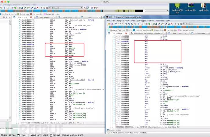The height and width of the screenshot is (137, 210).
Task: Click the Save icon in right IDA toolbar
Action: click(112, 23)
